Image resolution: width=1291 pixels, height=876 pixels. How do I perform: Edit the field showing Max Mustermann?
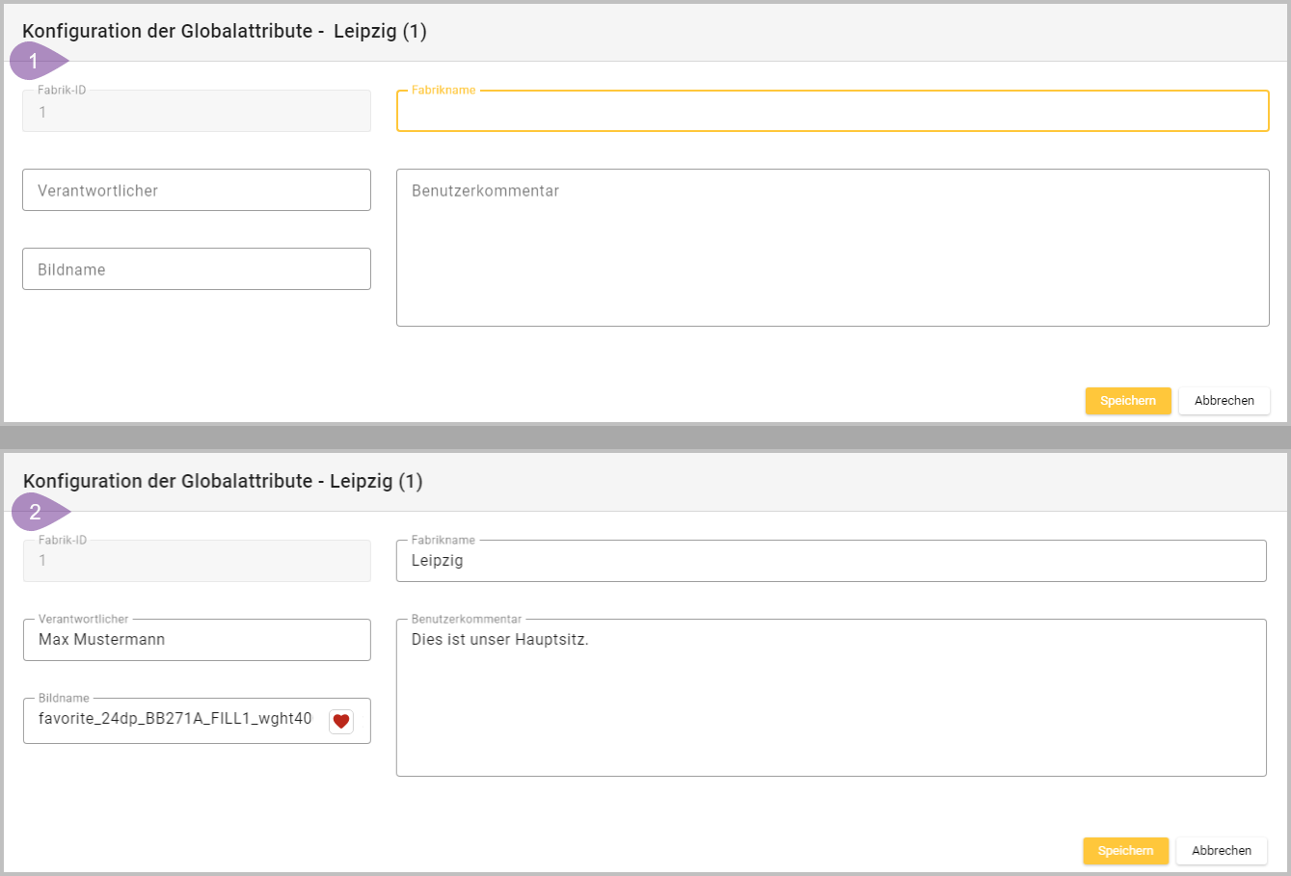click(x=197, y=640)
